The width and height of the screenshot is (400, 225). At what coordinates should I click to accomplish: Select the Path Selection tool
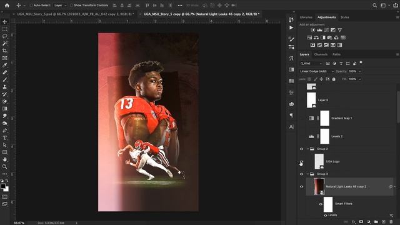click(4, 145)
